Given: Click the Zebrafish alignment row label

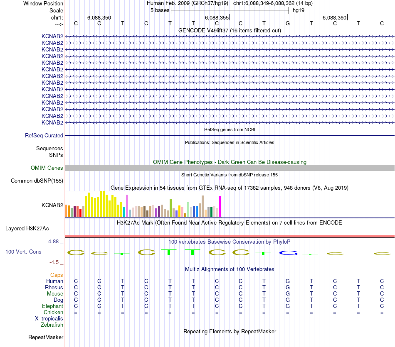Looking at the screenshot, I should 52,325.
